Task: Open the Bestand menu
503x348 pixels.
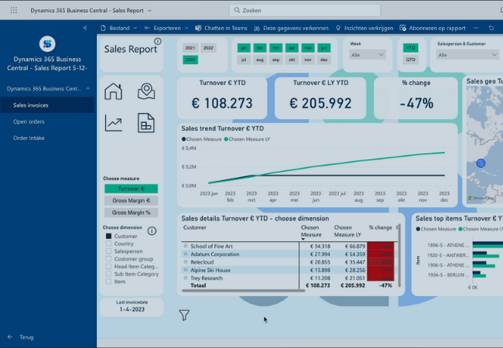Action: pos(118,28)
